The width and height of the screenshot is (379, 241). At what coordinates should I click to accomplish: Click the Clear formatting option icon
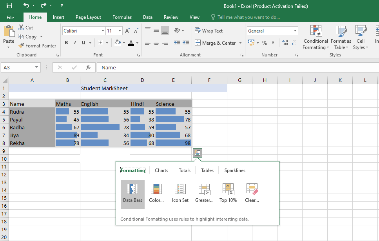(252, 190)
